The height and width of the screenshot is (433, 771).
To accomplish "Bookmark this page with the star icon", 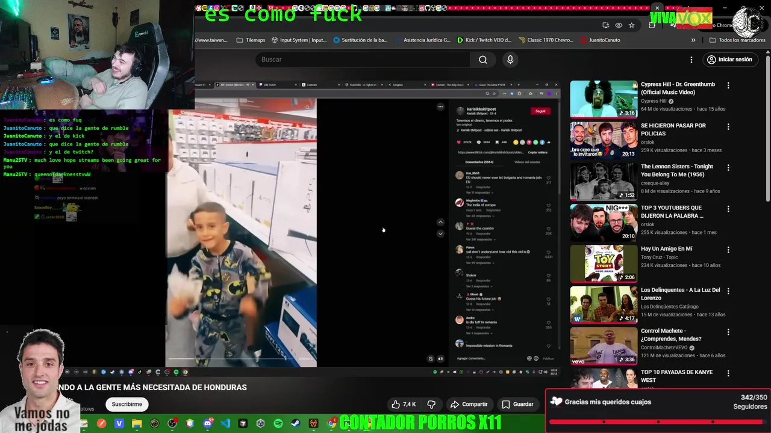I will click(x=631, y=25).
